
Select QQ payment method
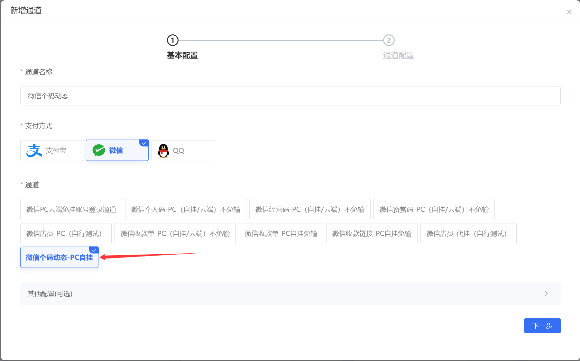click(183, 150)
